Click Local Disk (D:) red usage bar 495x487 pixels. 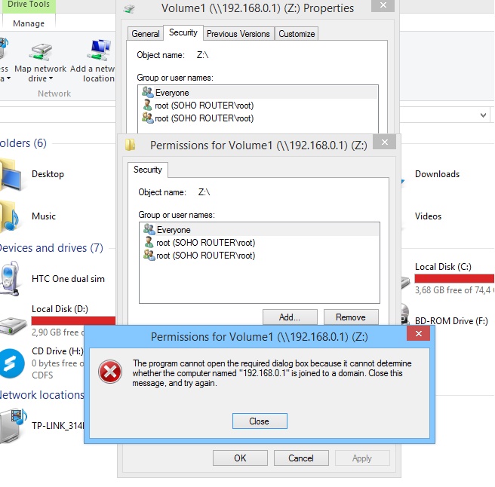pos(73,320)
